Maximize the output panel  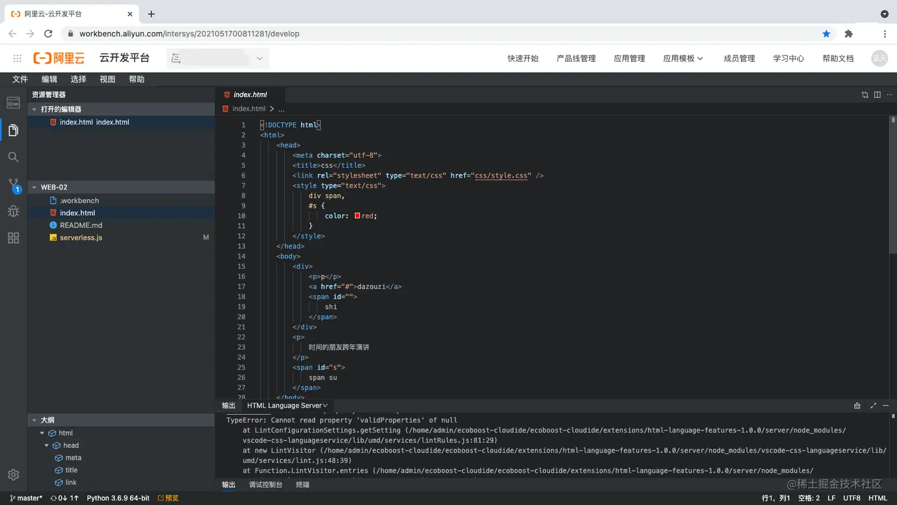(873, 406)
